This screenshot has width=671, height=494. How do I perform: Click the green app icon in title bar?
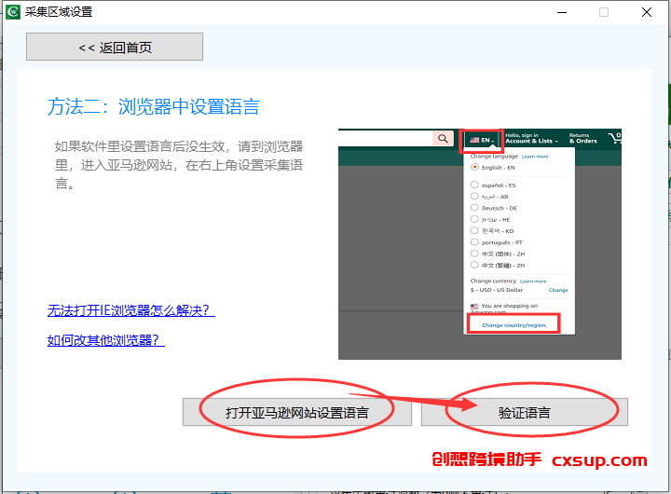(x=13, y=11)
